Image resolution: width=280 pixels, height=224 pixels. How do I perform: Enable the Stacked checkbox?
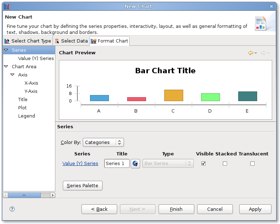[x=225, y=164]
